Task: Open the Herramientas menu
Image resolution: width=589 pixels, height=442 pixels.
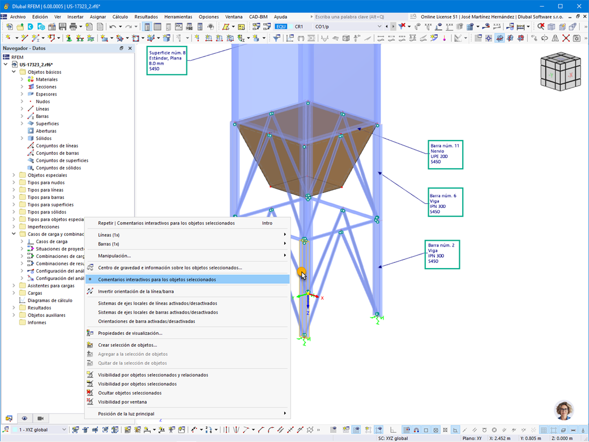Action: [178, 17]
